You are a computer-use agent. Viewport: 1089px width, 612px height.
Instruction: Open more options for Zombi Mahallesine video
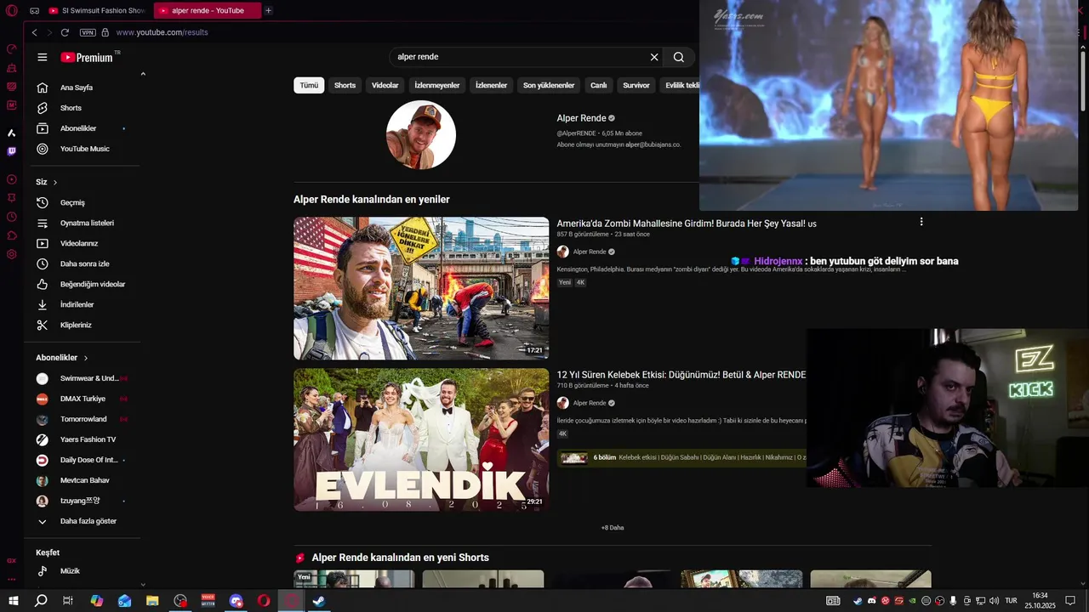[x=921, y=222]
